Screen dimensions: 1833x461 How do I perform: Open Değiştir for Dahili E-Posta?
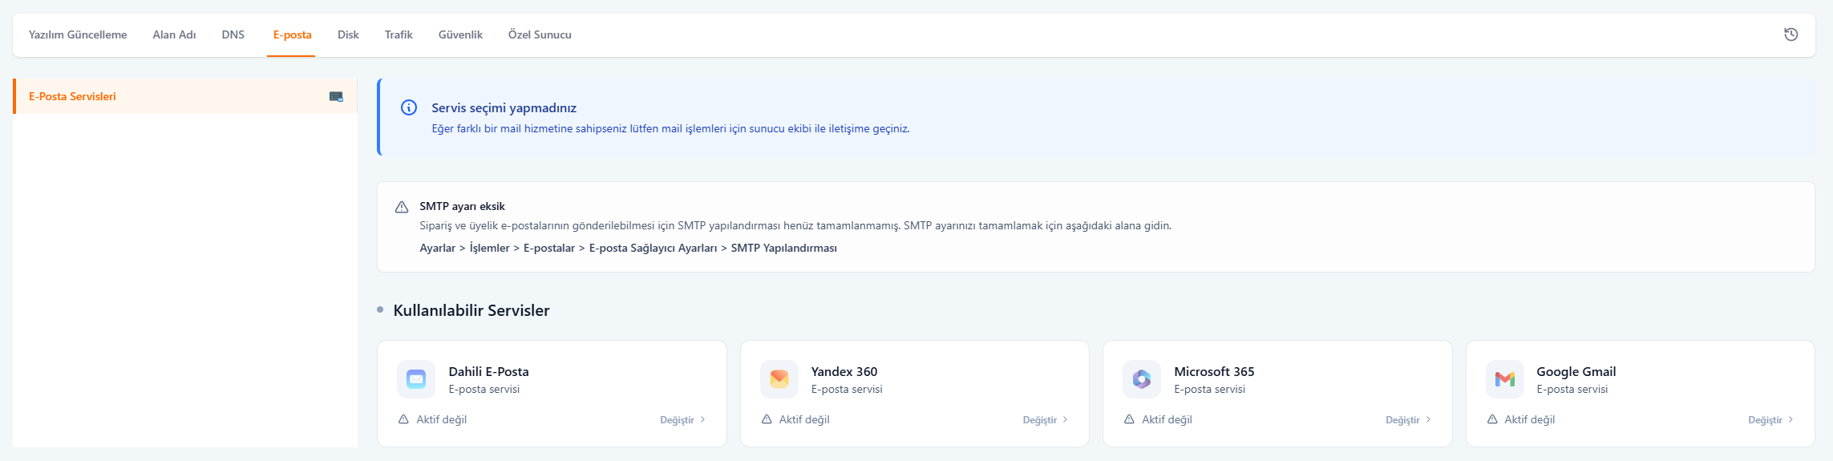pos(682,420)
